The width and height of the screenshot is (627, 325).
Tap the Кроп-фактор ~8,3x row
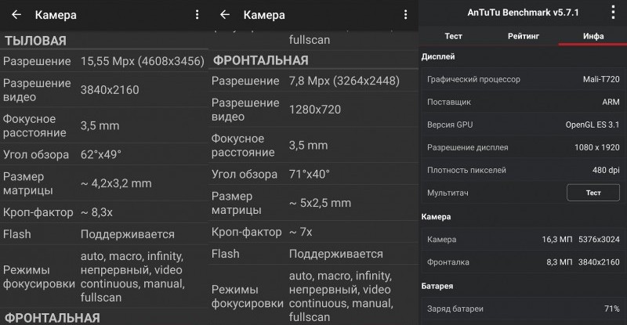point(104,212)
